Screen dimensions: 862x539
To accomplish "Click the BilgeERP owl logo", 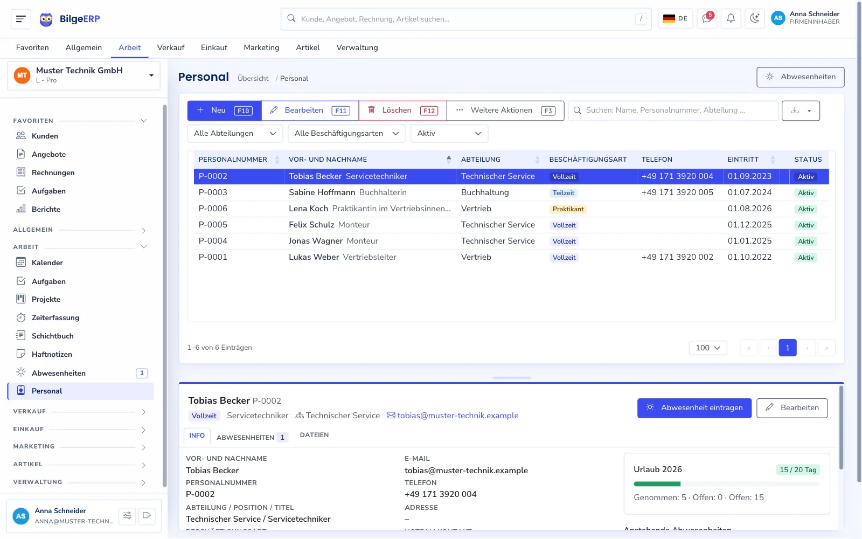I will coord(46,19).
